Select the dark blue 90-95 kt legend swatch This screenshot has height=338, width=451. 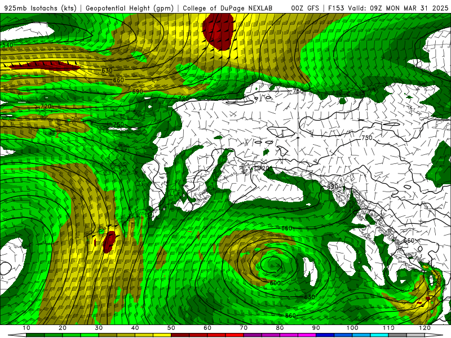pos(325,335)
